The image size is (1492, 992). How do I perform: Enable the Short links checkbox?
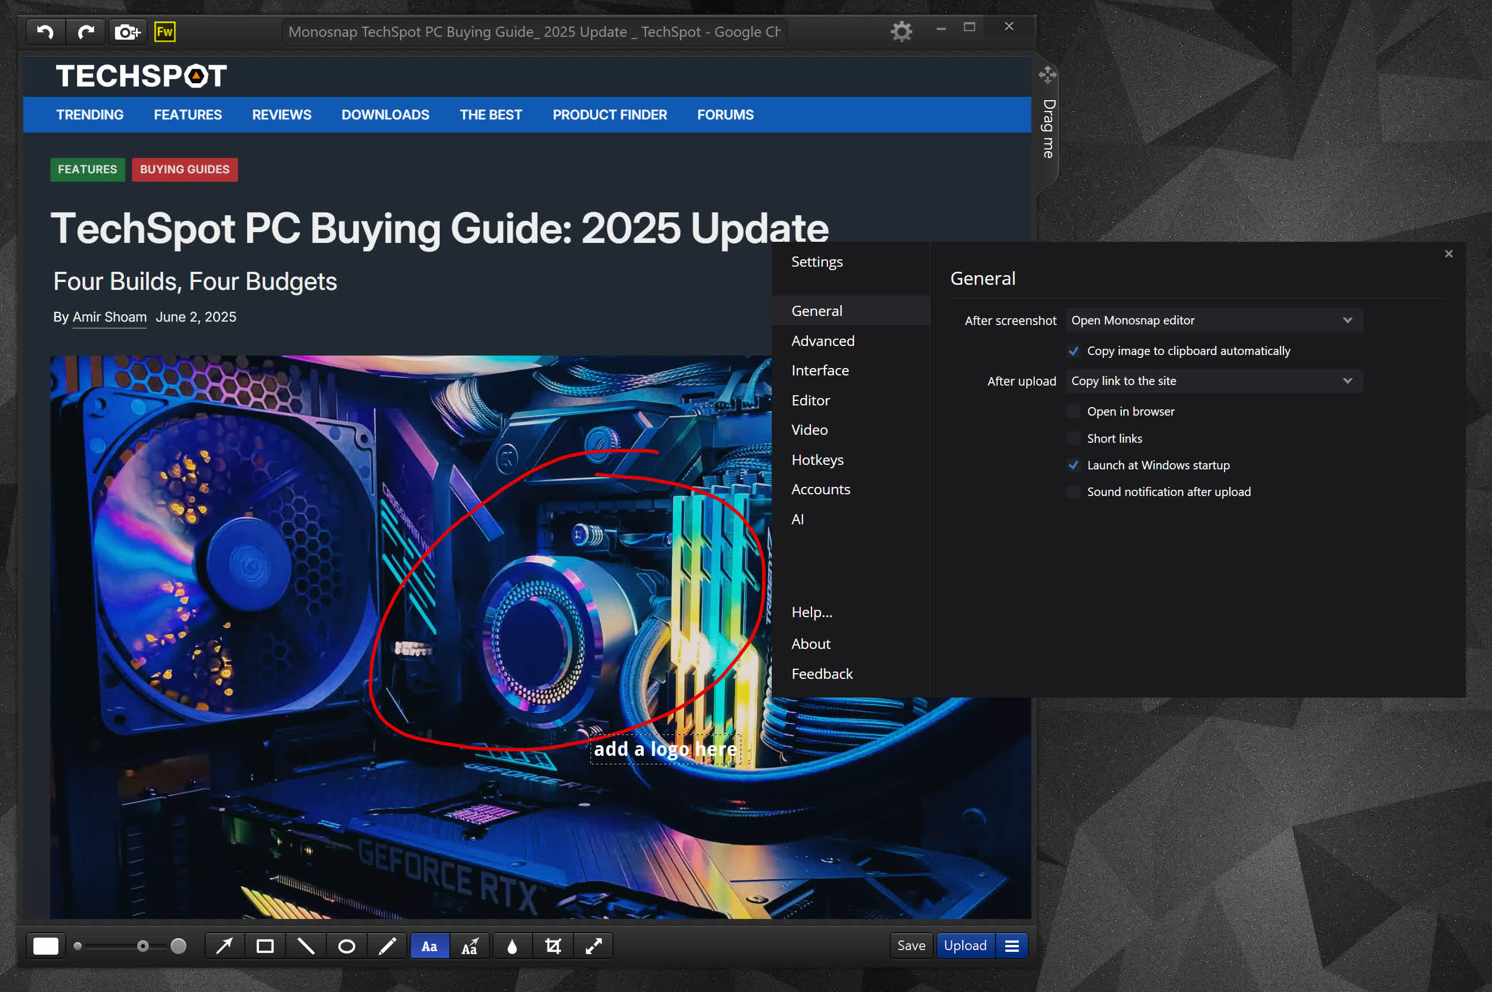click(1074, 438)
